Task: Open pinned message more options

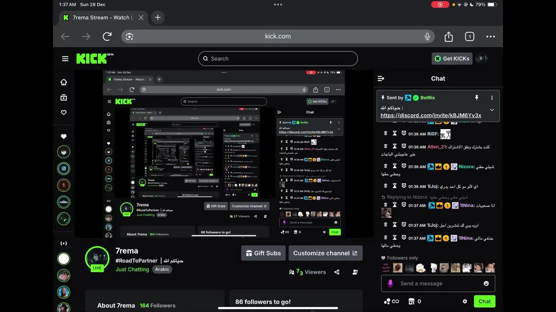Action: [492, 98]
